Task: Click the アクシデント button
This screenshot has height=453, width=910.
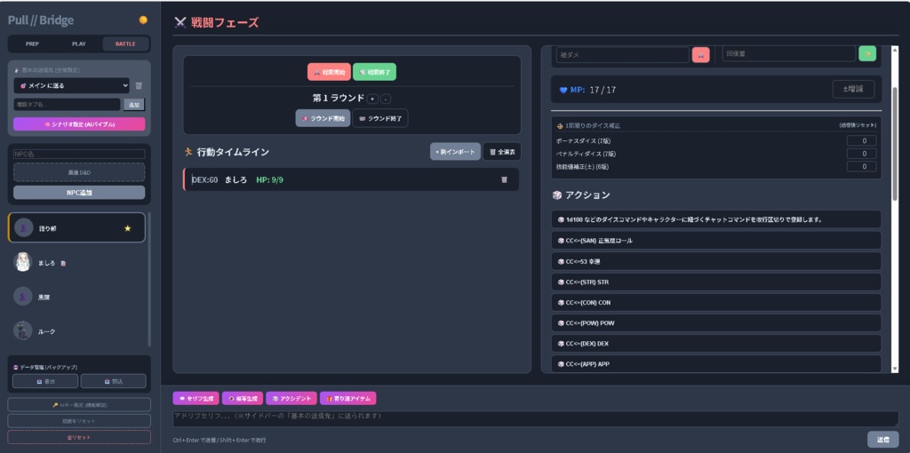Action: coord(291,399)
